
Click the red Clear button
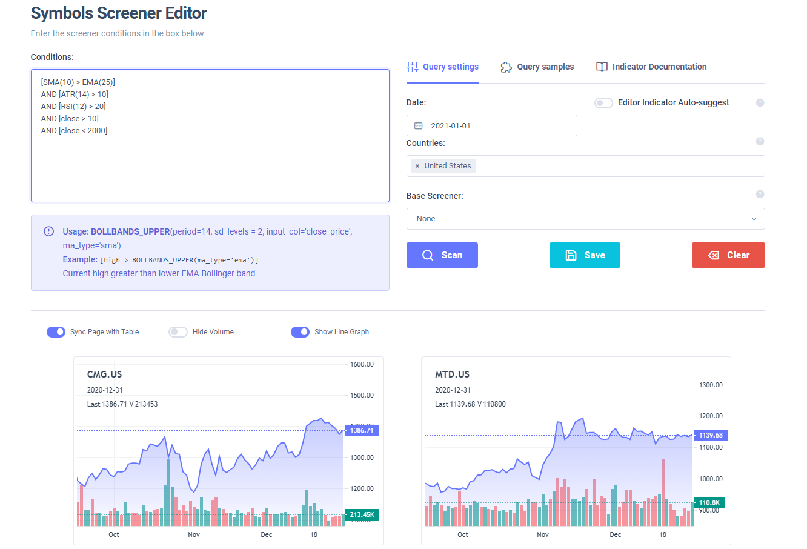728,255
